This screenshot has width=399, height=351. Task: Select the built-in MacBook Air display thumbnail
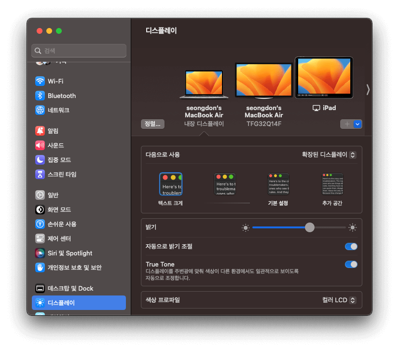point(204,84)
